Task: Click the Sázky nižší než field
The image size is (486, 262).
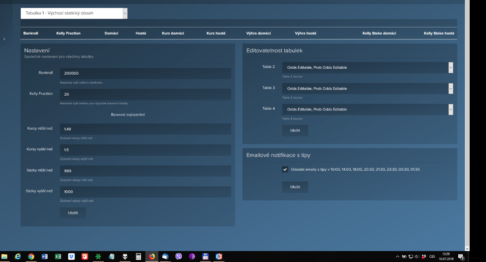Action: pos(145,171)
